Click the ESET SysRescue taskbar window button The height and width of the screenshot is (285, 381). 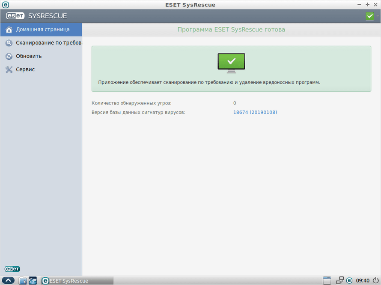[77, 280]
